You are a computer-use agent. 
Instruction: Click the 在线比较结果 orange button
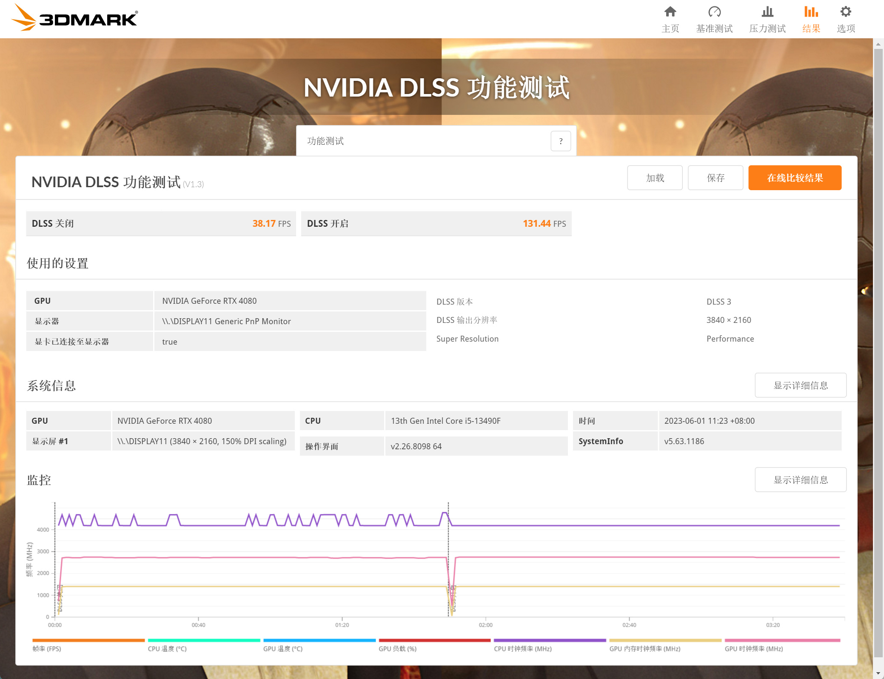click(795, 178)
